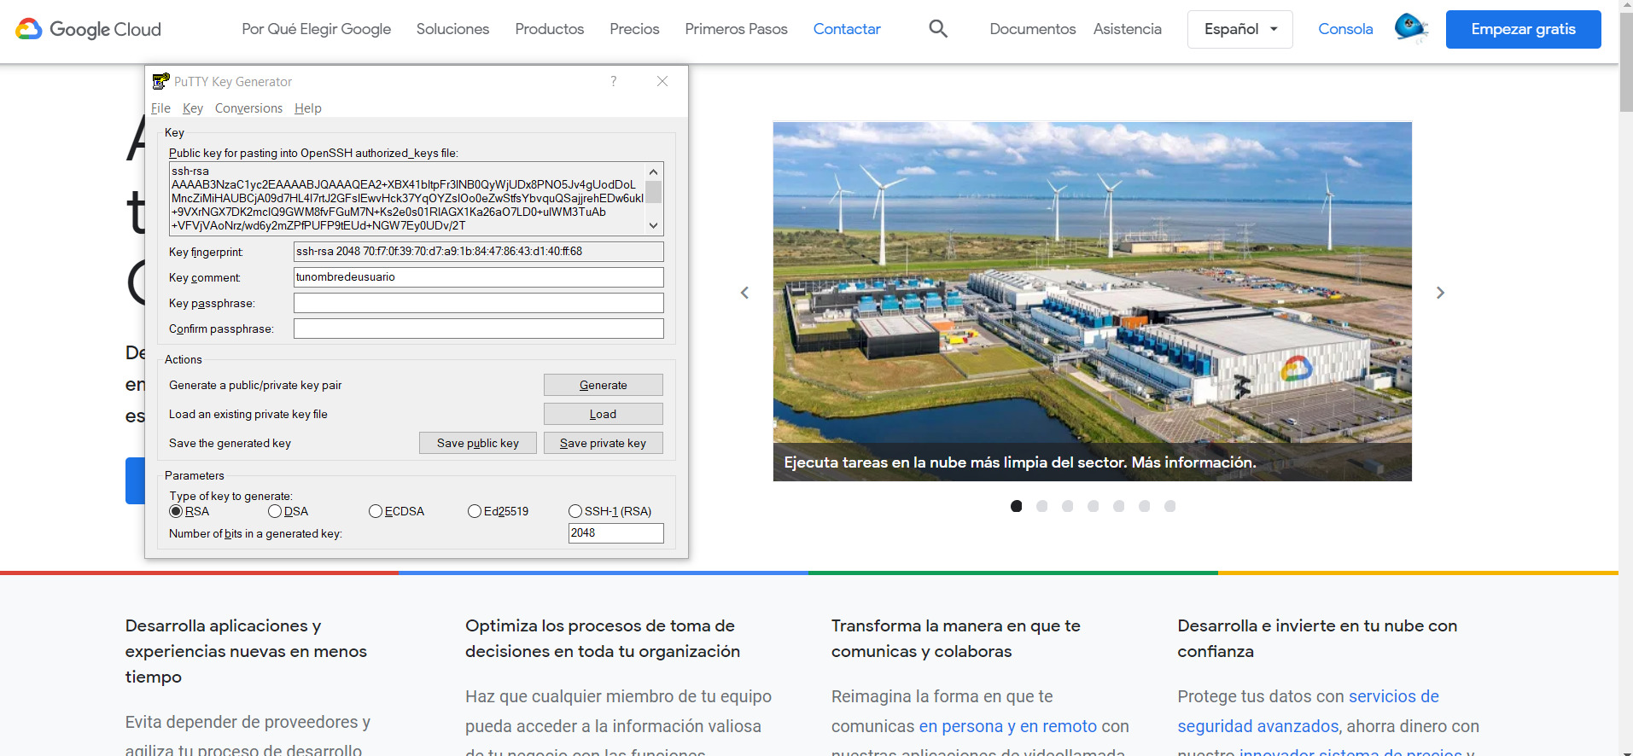Select the sixth carousel dot
This screenshot has width=1633, height=756.
(x=1144, y=506)
